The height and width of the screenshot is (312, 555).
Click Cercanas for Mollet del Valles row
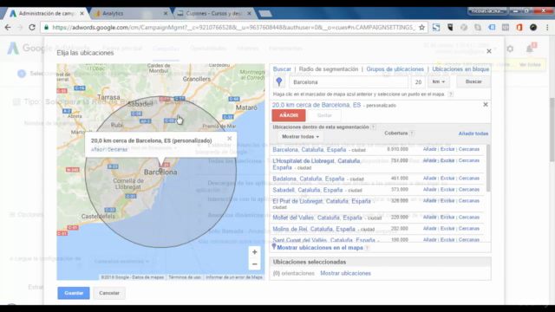(x=469, y=218)
